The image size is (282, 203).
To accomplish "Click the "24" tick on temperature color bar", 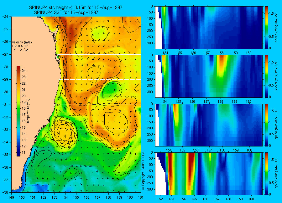I will click(x=23, y=71).
